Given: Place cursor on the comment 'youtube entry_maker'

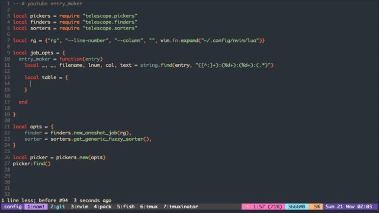Looking at the screenshot, I should pos(54,4).
